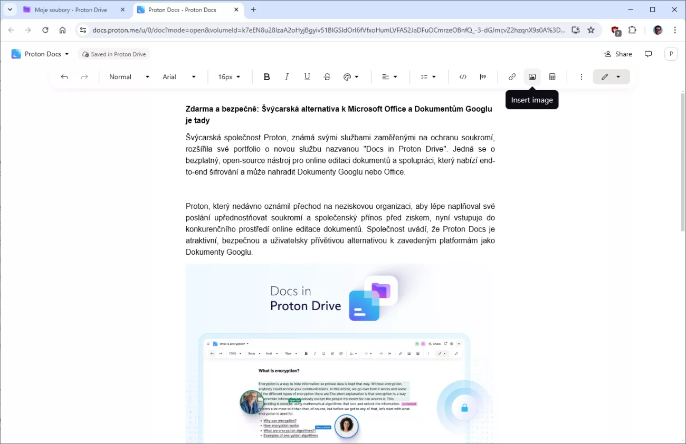Open the Proton Docs app menu

pos(41,54)
